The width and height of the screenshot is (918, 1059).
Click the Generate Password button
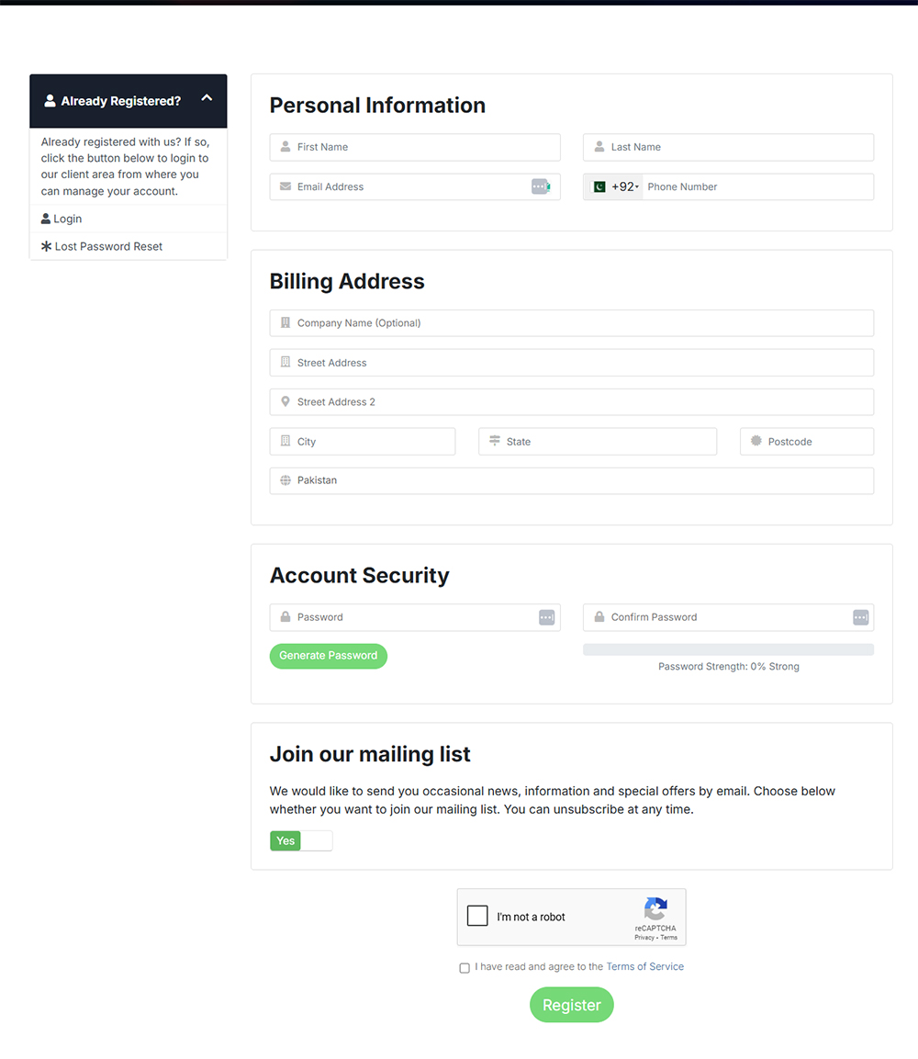(x=328, y=656)
